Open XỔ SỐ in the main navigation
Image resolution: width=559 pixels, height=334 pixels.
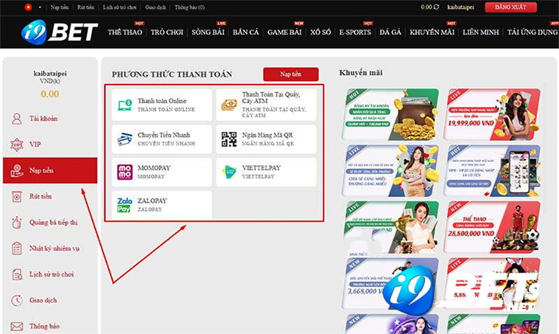tap(320, 32)
